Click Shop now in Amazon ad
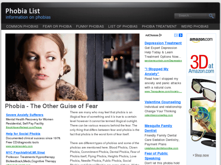The width and height of the screenshot is (221, 165). pyautogui.click(x=202, y=155)
